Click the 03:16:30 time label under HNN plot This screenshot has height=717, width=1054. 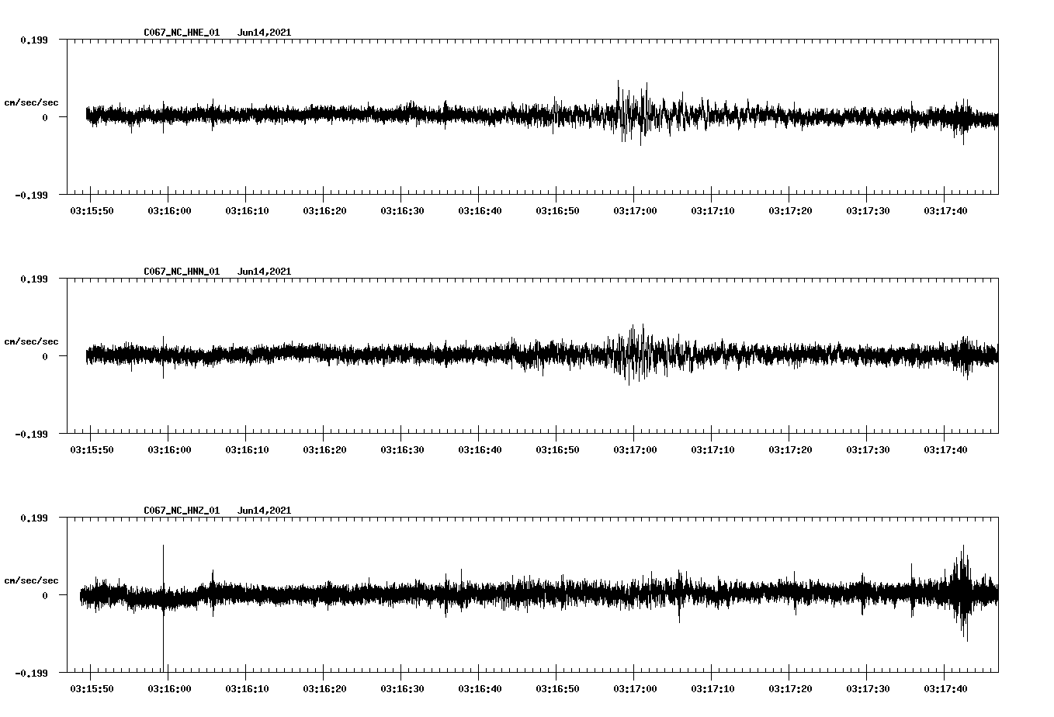click(402, 449)
